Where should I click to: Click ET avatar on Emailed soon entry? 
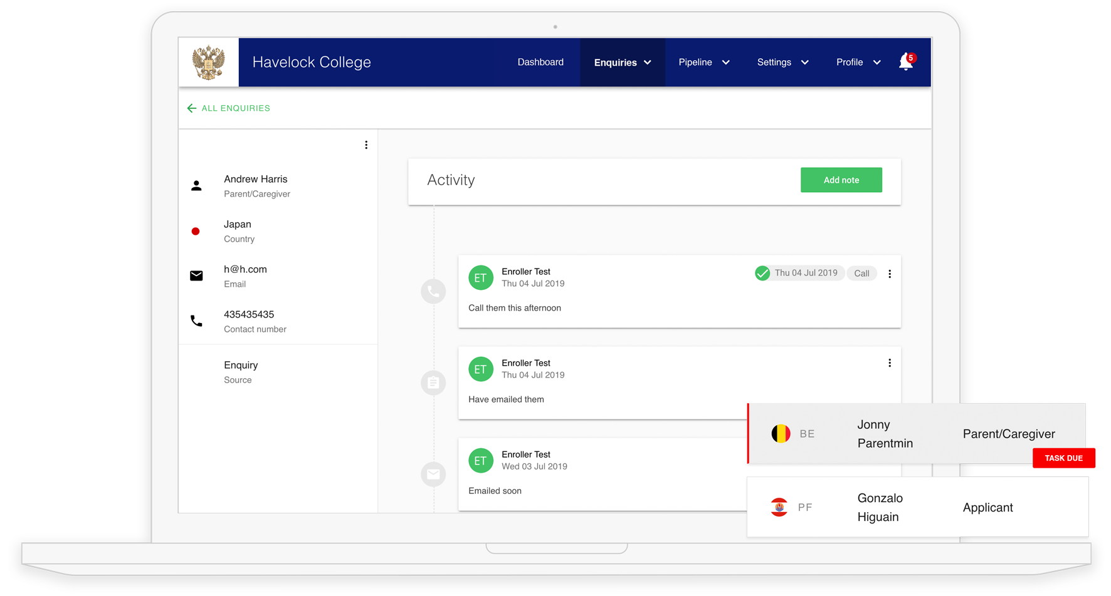[481, 460]
